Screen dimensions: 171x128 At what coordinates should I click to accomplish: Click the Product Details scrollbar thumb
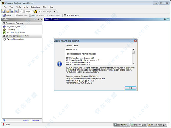pyautogui.click(x=133, y=52)
